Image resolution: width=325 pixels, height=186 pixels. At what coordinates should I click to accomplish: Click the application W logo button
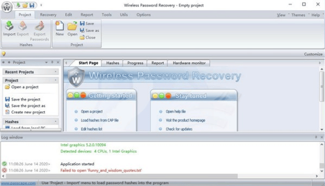(x=7, y=7)
